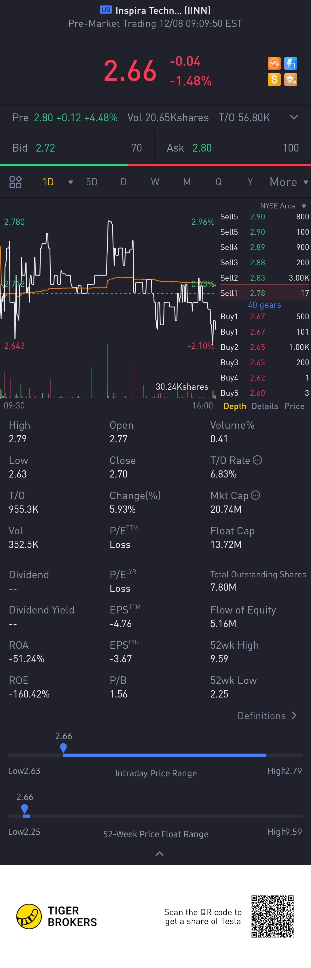This screenshot has width=311, height=968.
Task: Click the Mkt Cap info icon
Action: [255, 495]
